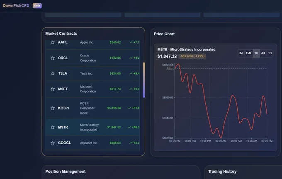Choose the MSFT ticker symbol
Image resolution: width=282 pixels, height=179 pixels.
coord(63,89)
